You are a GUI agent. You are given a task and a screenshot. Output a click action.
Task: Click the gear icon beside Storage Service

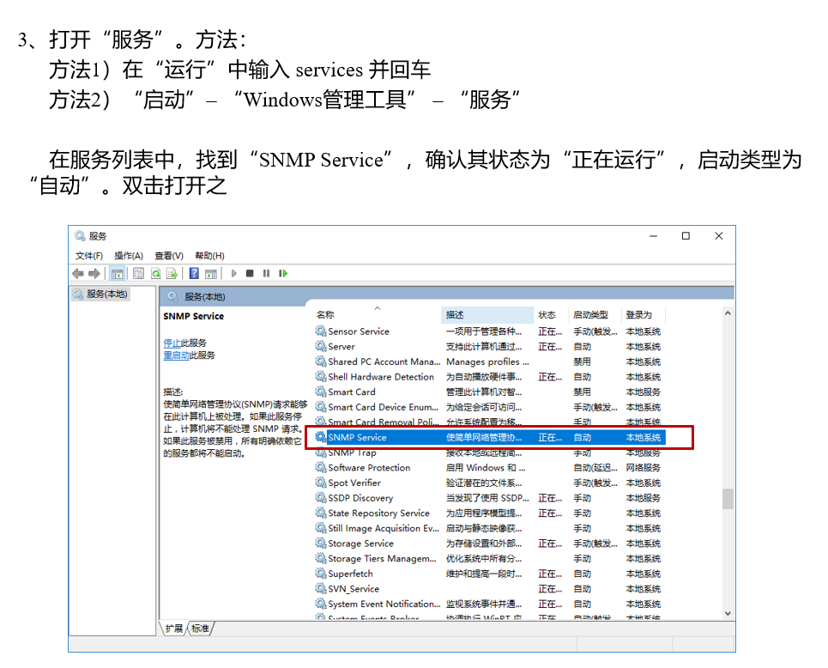321,543
